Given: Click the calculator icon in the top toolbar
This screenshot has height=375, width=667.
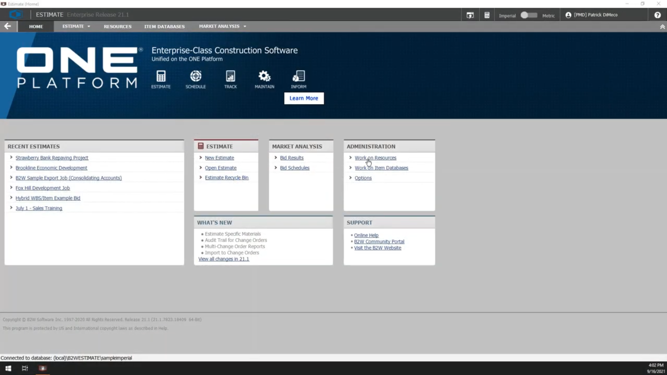Looking at the screenshot, I should click(x=487, y=15).
